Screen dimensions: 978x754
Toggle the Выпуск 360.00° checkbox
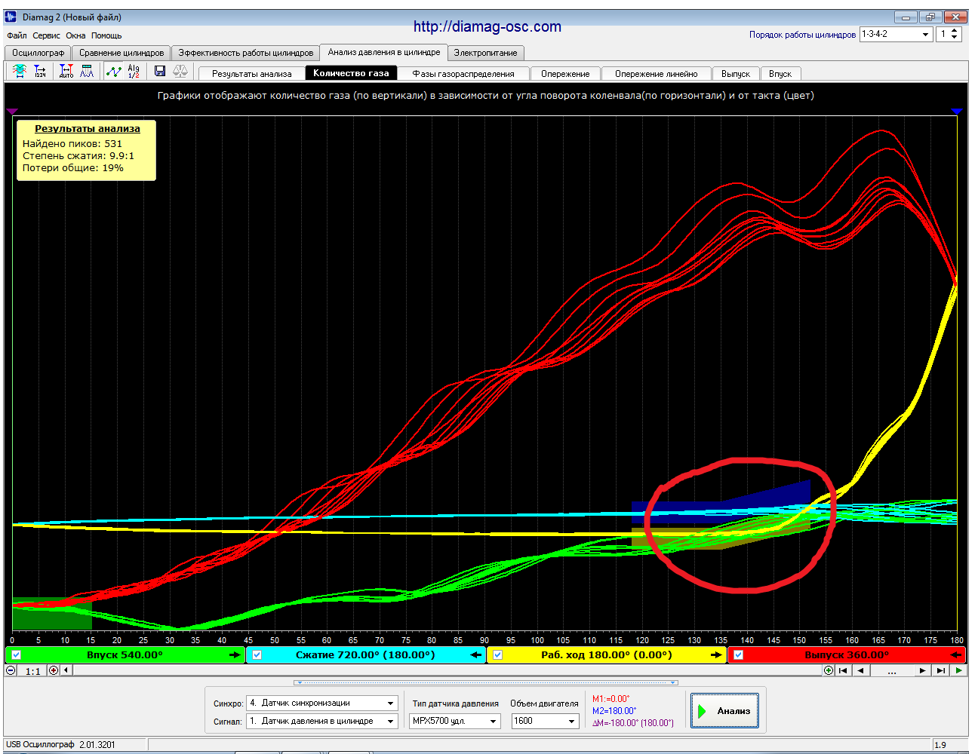coord(739,655)
